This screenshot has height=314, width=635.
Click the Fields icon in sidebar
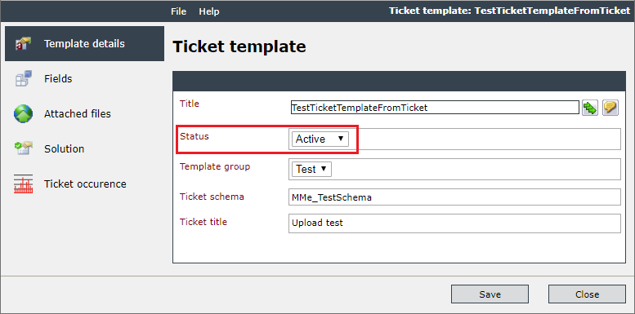pos(23,78)
